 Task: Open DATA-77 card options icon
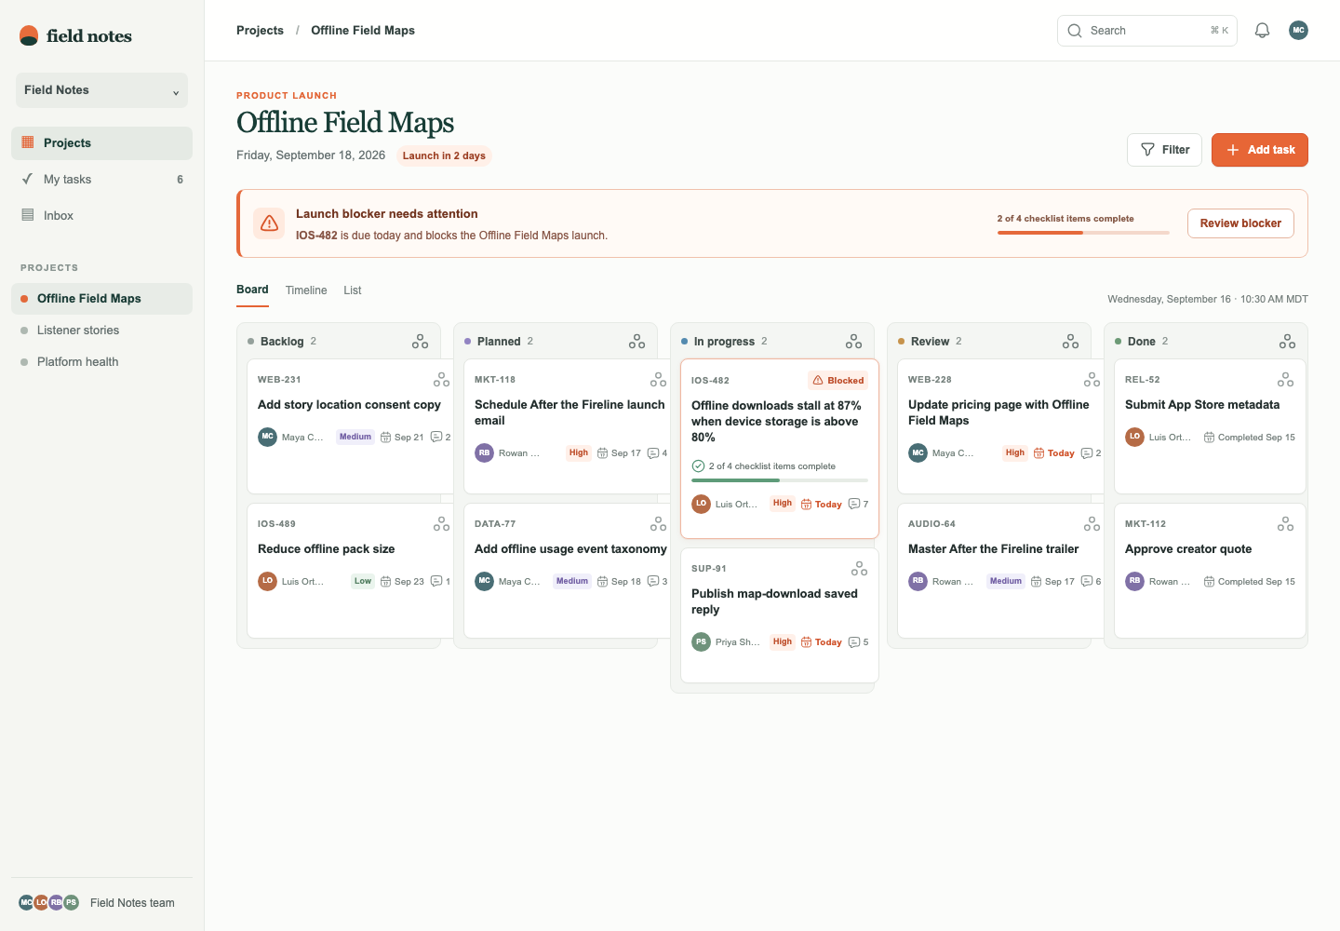pos(658,524)
